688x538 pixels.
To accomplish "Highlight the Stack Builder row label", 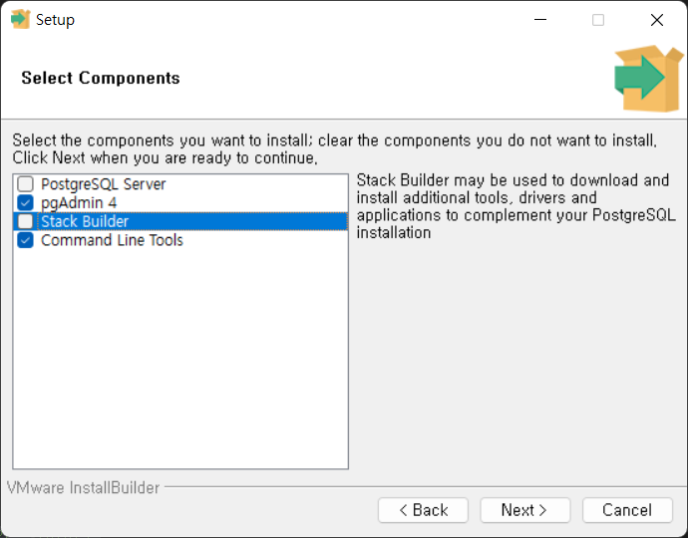I will click(x=85, y=221).
